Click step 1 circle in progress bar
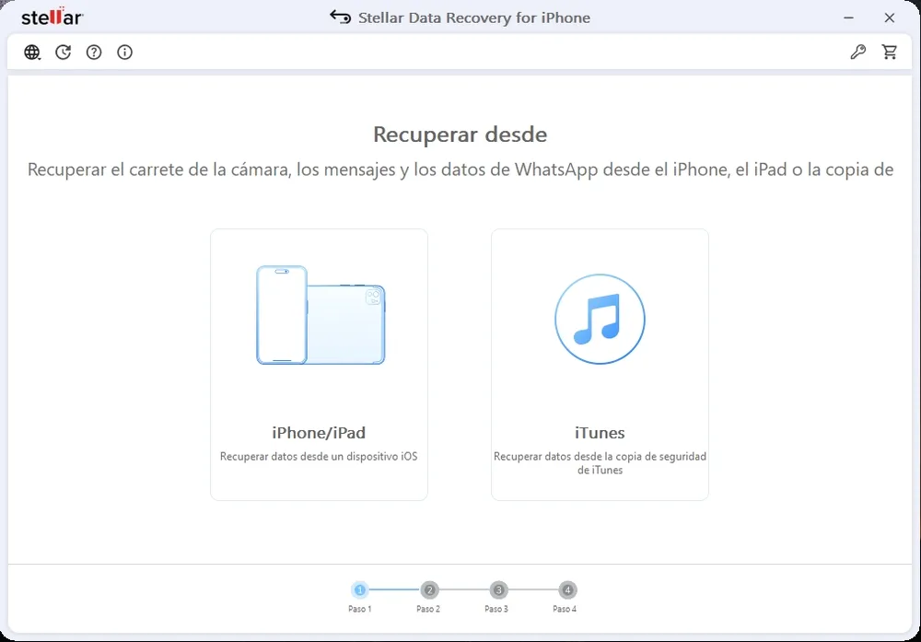Screen dimensions: 921x642 pos(360,589)
